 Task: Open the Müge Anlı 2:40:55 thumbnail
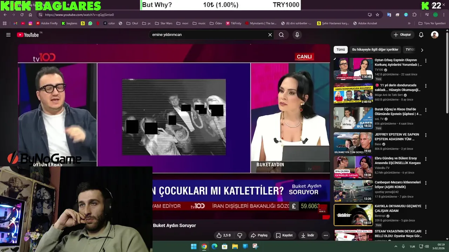353,93
